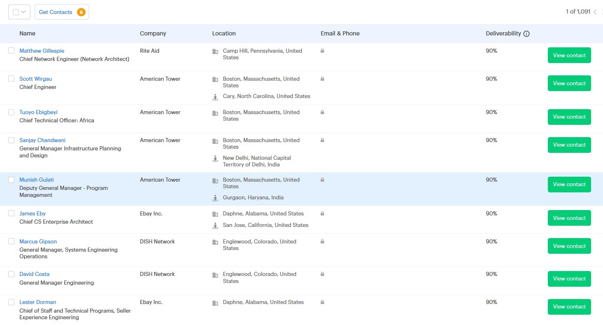Screen dimensions: 603x325
Task: Click lock icon in Tuoyo Ebigbeyi's email column
Action: point(322,112)
